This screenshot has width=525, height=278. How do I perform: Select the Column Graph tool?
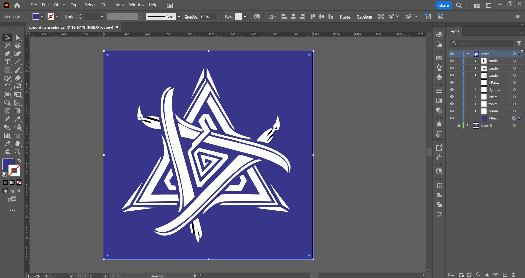[7, 136]
